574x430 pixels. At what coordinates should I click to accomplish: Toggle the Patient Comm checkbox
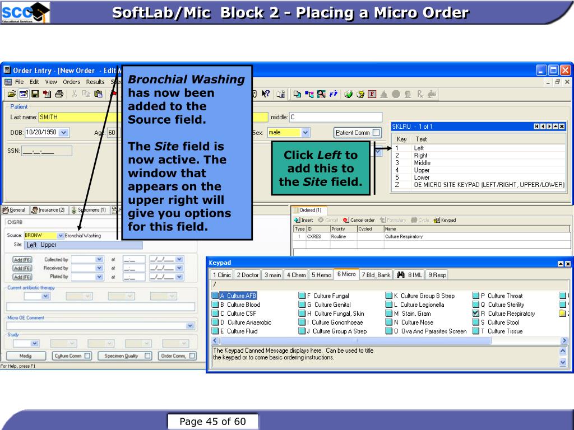pos(376,132)
